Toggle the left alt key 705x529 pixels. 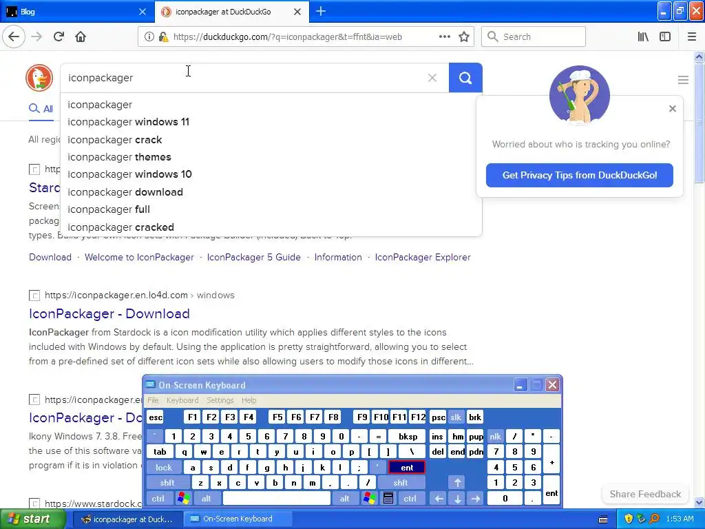click(207, 499)
